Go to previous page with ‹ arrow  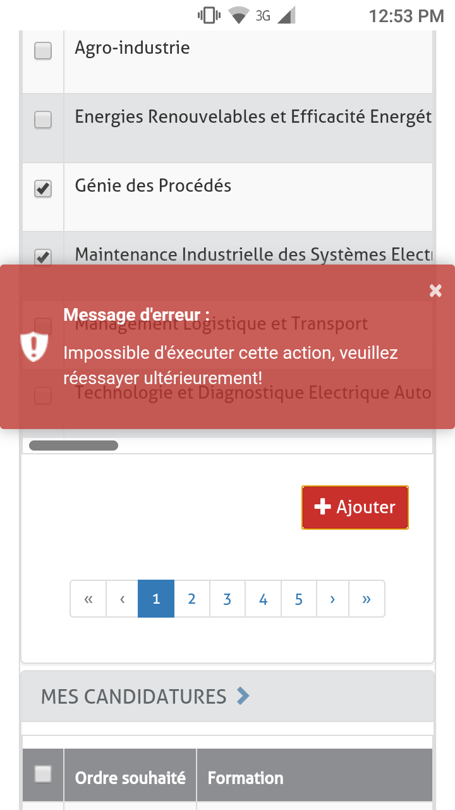pyautogui.click(x=123, y=599)
